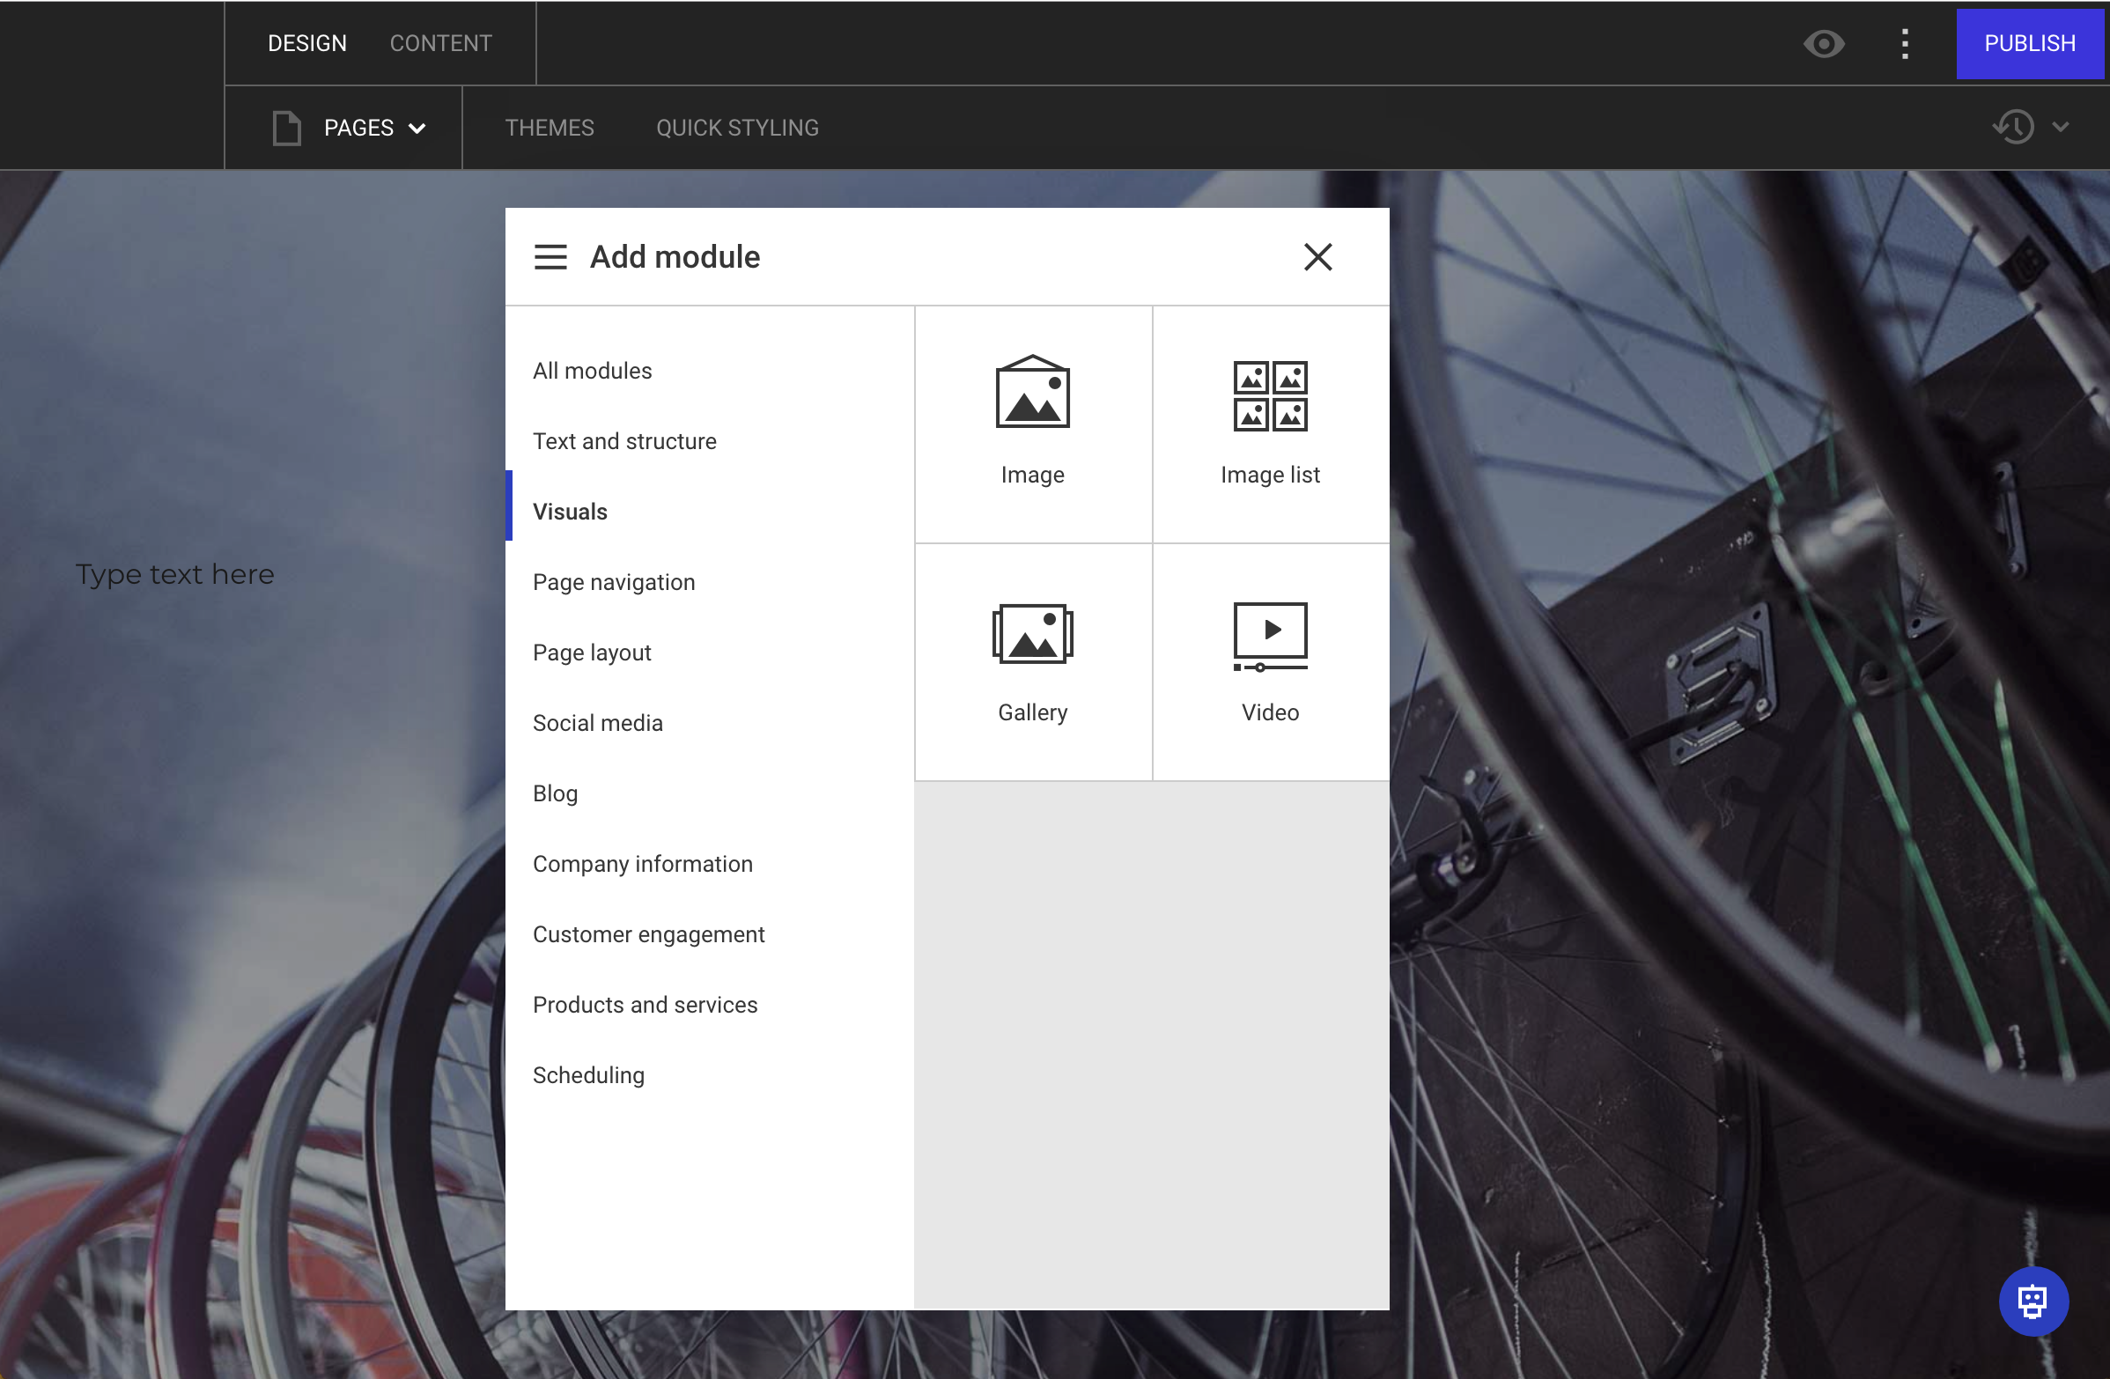Open QUICK STYLING
The height and width of the screenshot is (1379, 2110).
point(737,127)
